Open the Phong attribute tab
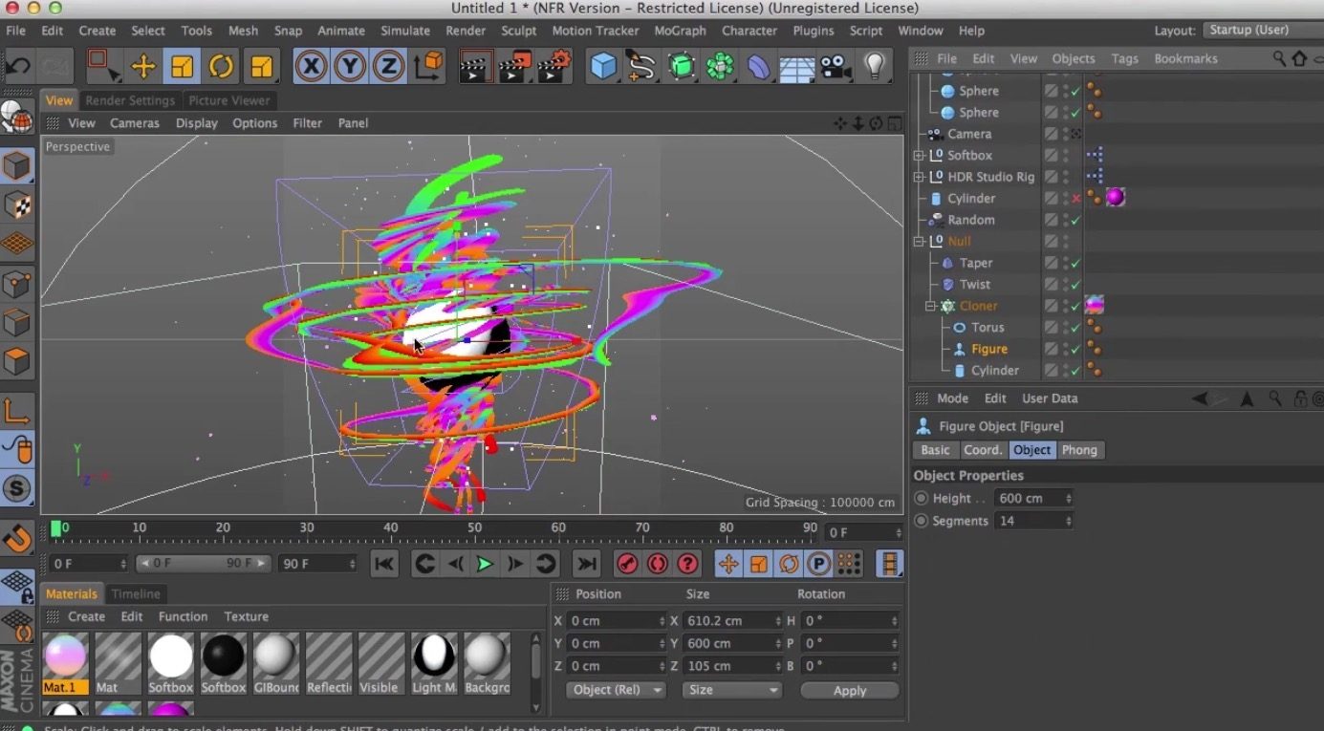The height and width of the screenshot is (731, 1324). (1079, 450)
